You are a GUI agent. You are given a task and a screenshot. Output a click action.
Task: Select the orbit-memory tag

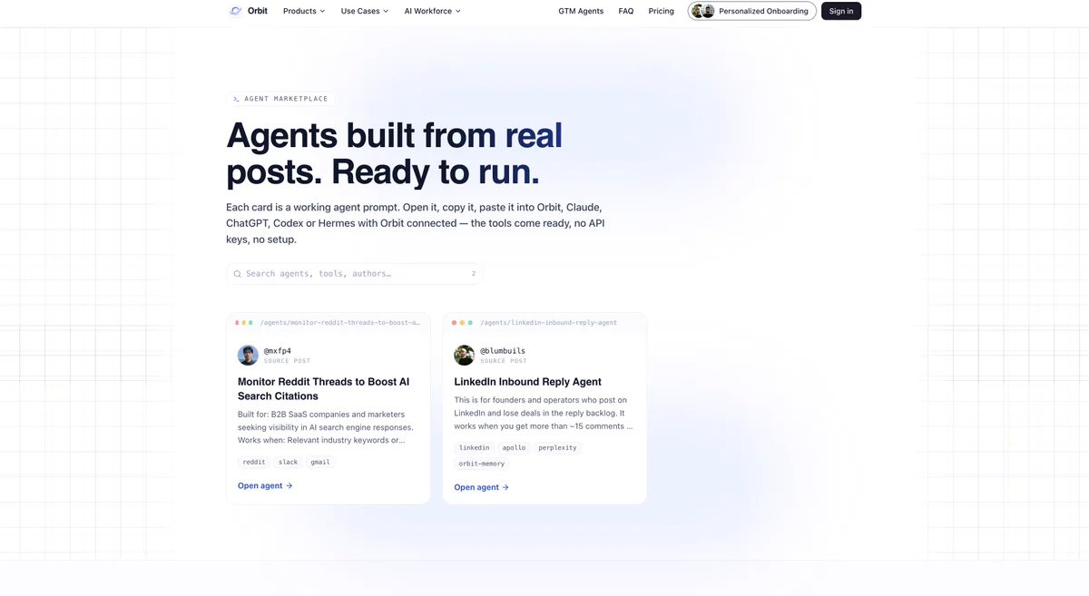click(482, 464)
